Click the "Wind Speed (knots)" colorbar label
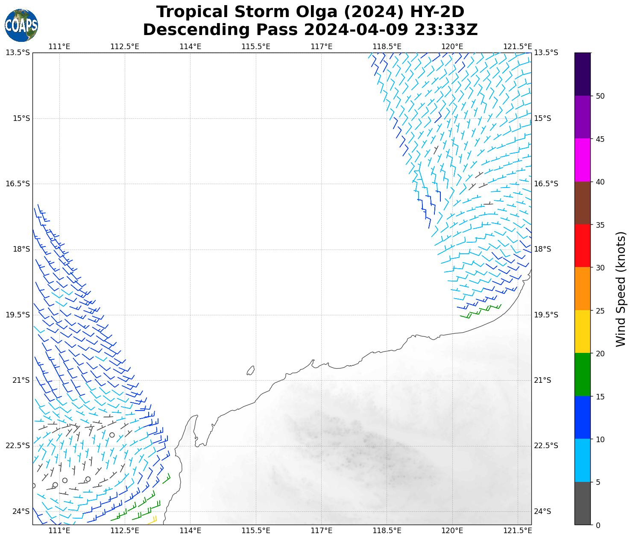Image resolution: width=633 pixels, height=540 pixels. point(621,289)
